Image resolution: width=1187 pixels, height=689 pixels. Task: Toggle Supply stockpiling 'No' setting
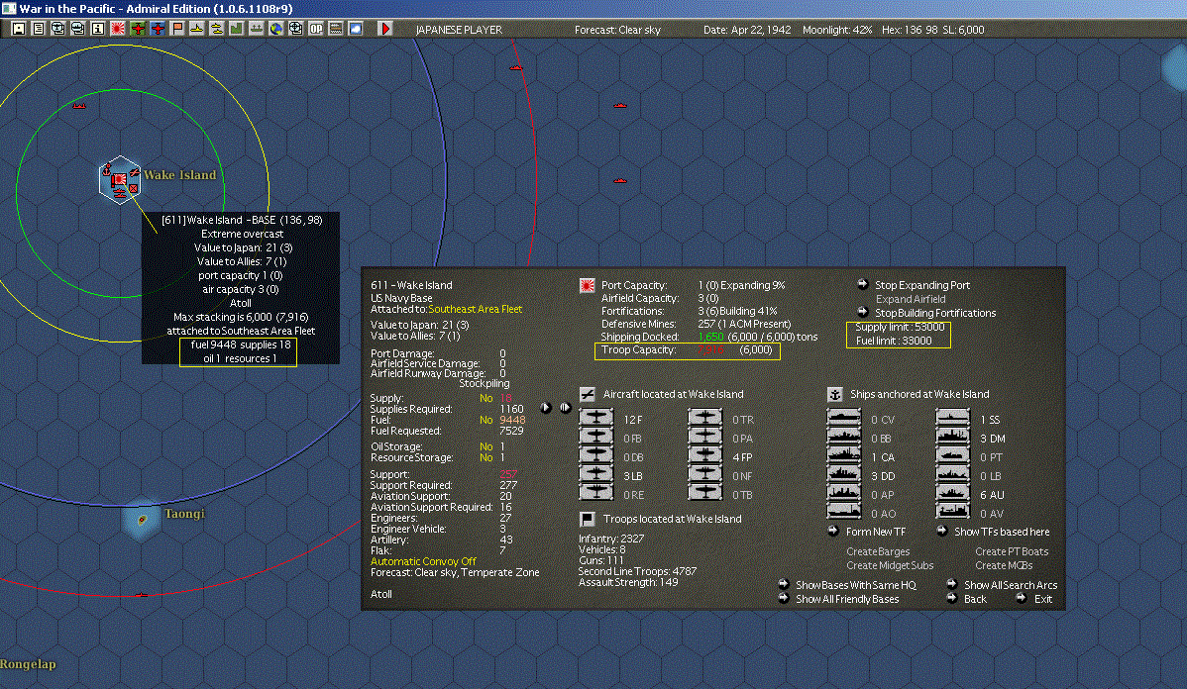486,398
